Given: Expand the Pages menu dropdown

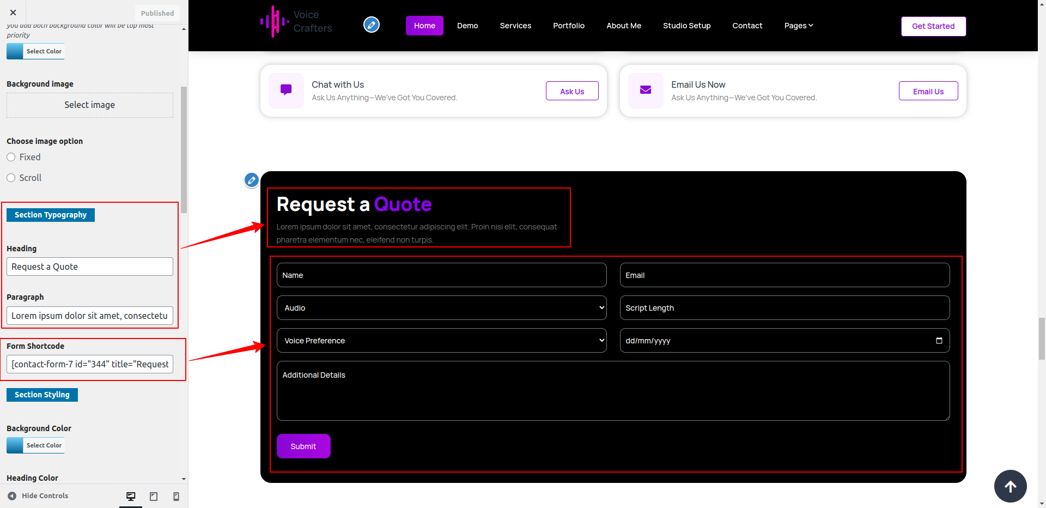Looking at the screenshot, I should click(x=798, y=26).
